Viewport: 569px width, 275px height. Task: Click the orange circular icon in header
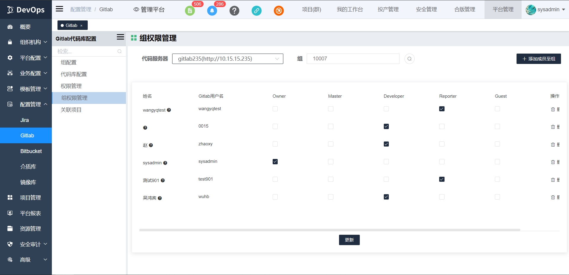pyautogui.click(x=279, y=11)
